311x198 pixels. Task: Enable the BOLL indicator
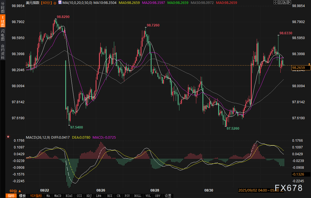pyautogui.click(x=138, y=196)
